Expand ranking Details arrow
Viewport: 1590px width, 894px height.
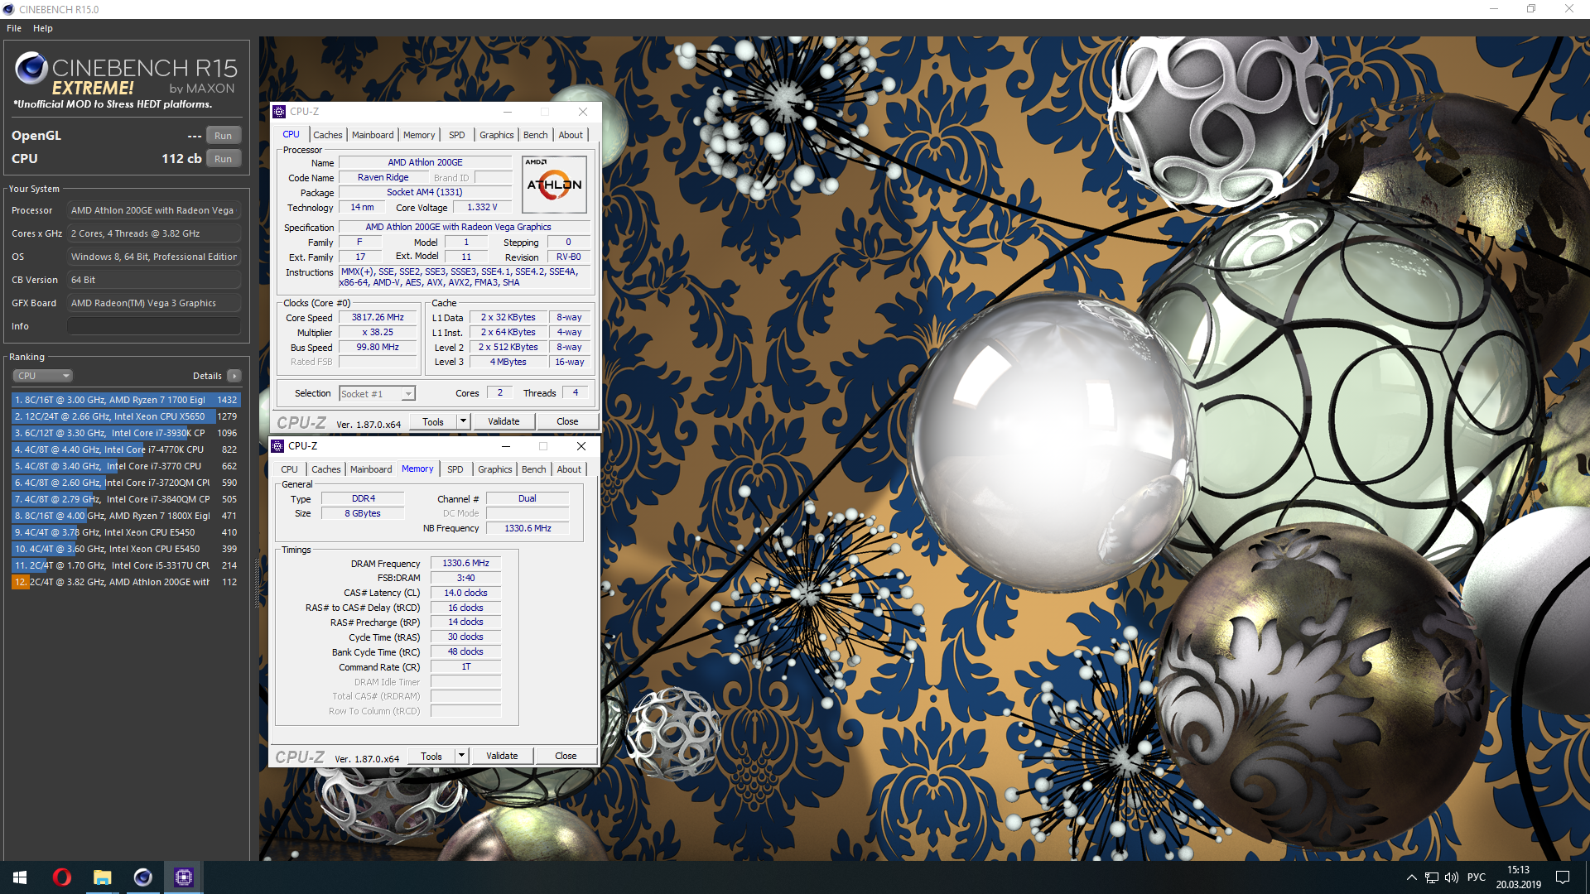pos(234,376)
